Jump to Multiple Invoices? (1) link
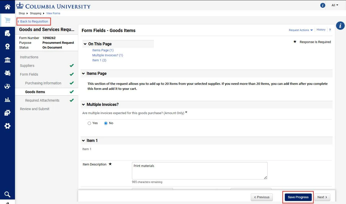The height and width of the screenshot is (204, 346). [x=108, y=55]
